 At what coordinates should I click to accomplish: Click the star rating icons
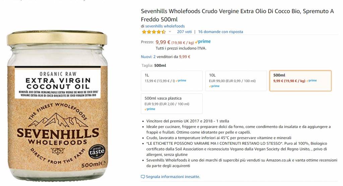pos(154,32)
